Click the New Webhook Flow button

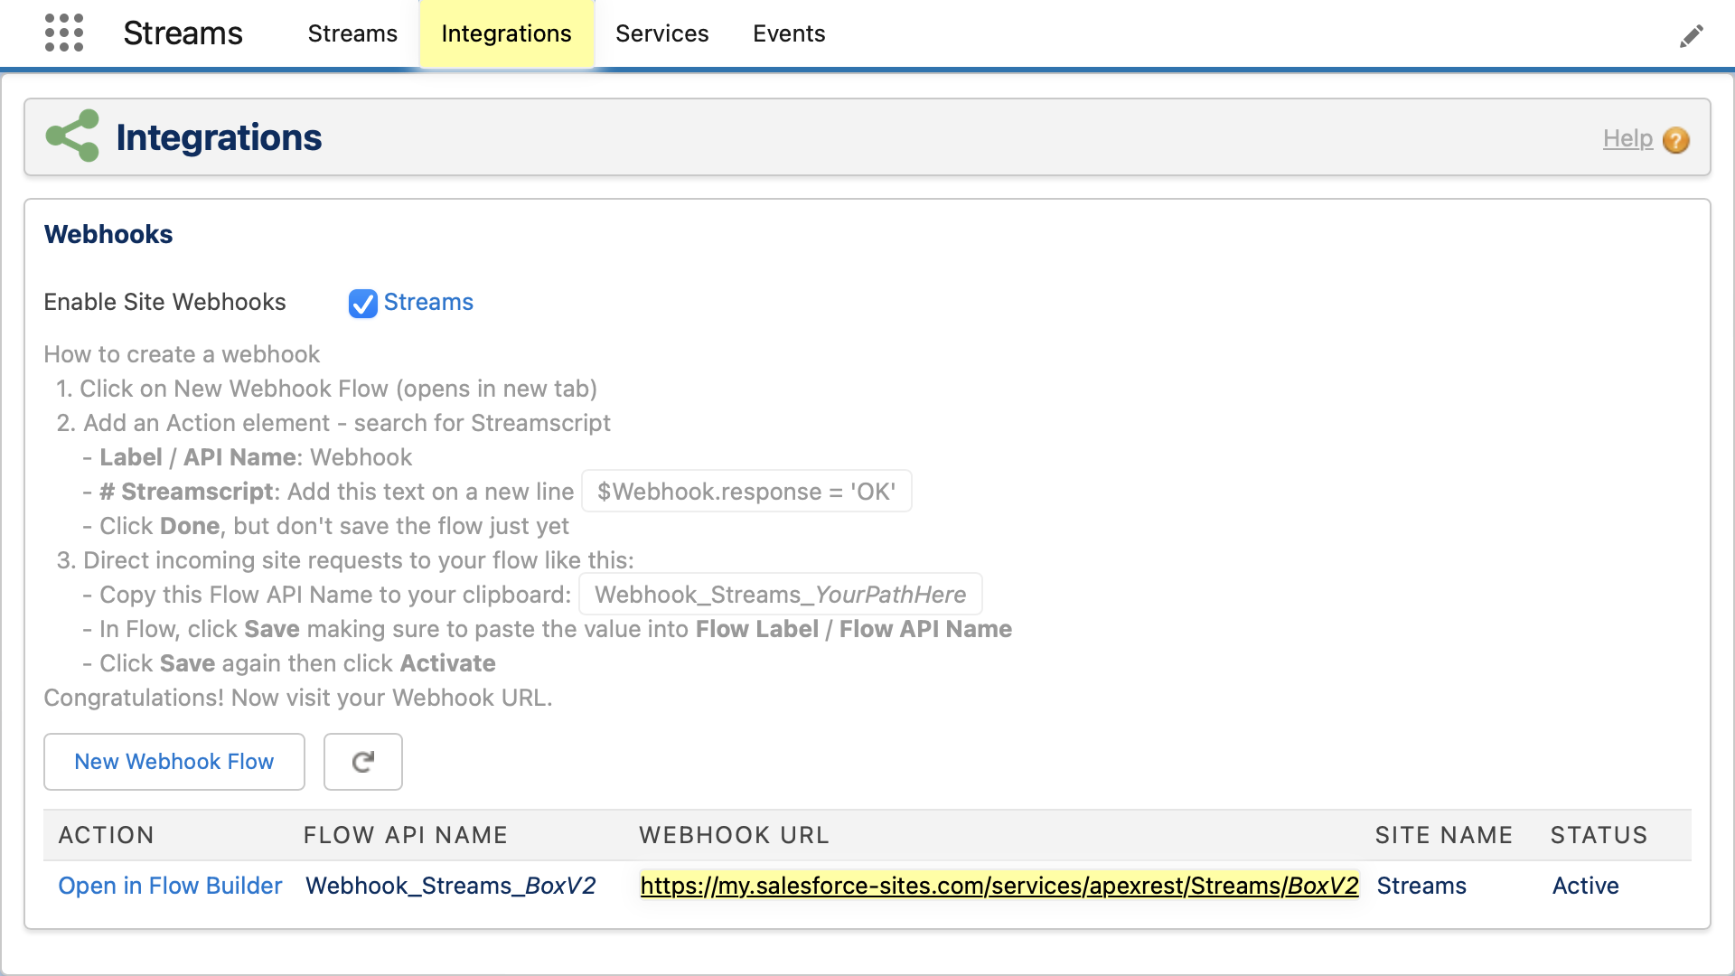coord(174,762)
